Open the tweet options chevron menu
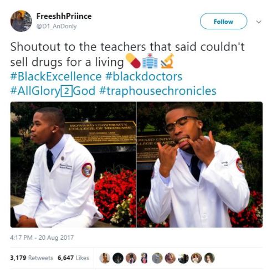This screenshot has width=277, height=273. [259, 22]
